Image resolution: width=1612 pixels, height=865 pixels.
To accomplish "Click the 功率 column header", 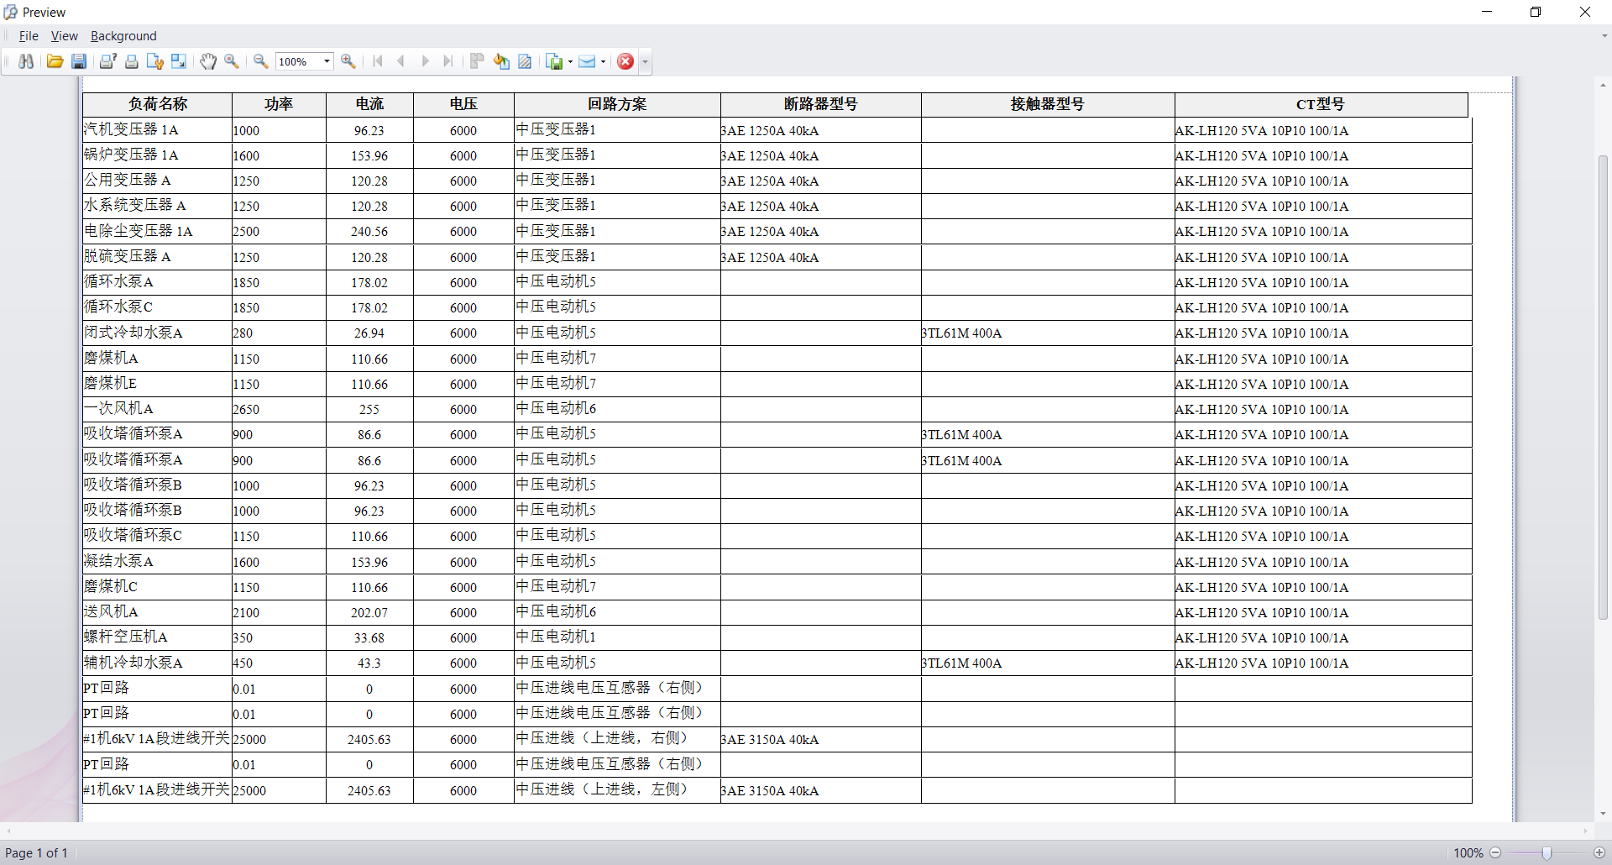I will click(x=279, y=104).
